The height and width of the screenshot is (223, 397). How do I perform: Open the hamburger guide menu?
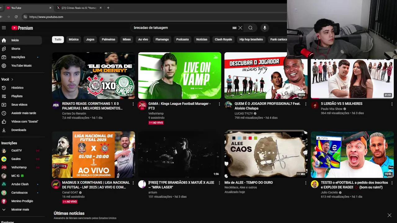(x=4, y=28)
